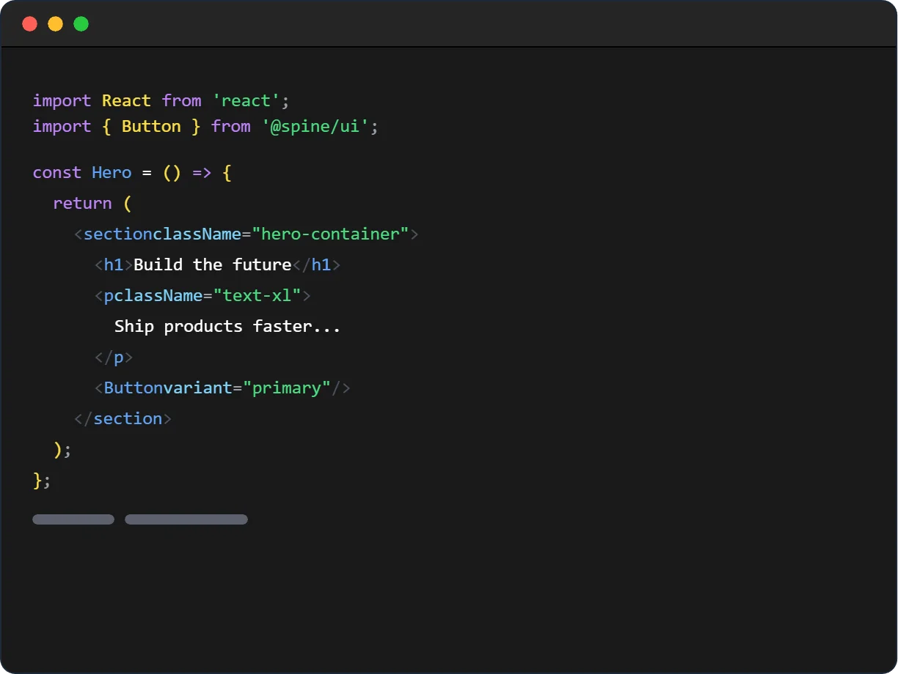Viewport: 898px width, 674px height.
Task: Click the closing </section> tag
Action: 123,419
